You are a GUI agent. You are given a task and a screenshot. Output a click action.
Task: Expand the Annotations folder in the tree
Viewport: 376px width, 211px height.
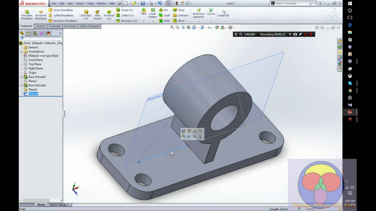(x=21, y=52)
